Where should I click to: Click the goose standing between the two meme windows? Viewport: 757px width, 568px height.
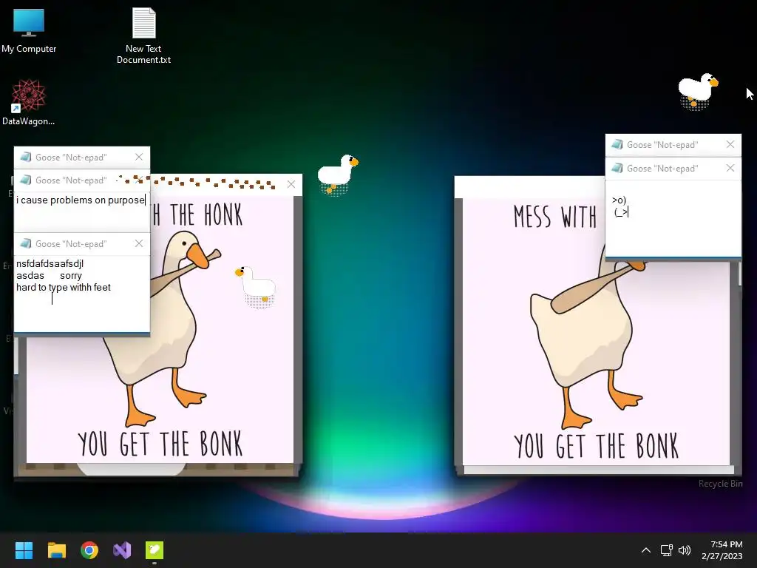click(x=337, y=175)
